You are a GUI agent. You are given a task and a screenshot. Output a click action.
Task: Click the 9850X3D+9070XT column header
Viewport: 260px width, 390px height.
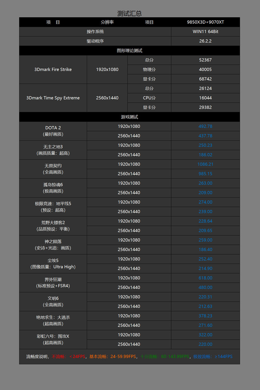[205, 22]
